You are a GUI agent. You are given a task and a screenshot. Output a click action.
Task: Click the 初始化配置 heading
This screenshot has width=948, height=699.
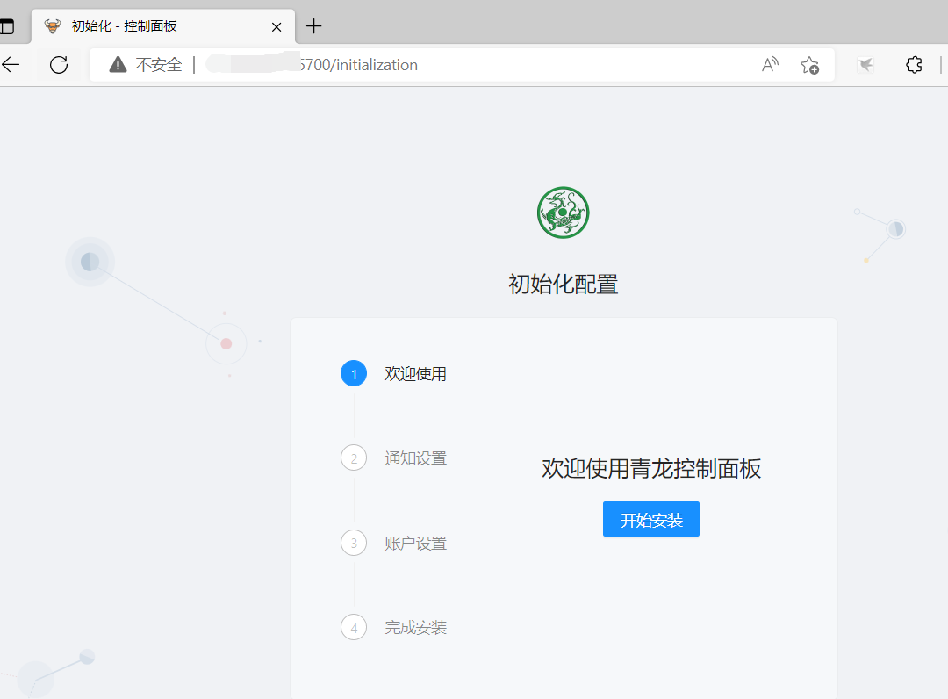click(563, 285)
